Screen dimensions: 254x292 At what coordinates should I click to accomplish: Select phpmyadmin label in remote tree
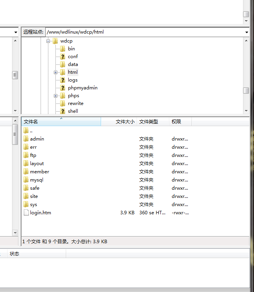(83, 88)
